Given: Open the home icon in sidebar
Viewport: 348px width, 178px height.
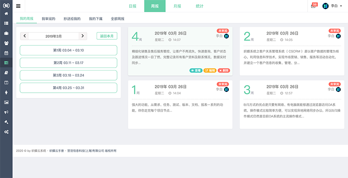Looking at the screenshot, I should pos(6,14).
